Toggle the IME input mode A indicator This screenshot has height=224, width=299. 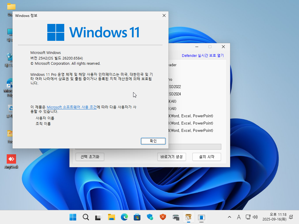pos(239,217)
